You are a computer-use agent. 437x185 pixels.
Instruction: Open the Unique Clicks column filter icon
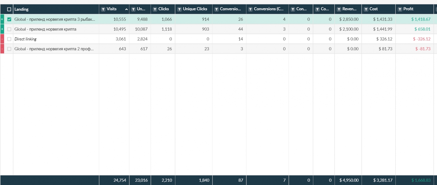(x=179, y=9)
